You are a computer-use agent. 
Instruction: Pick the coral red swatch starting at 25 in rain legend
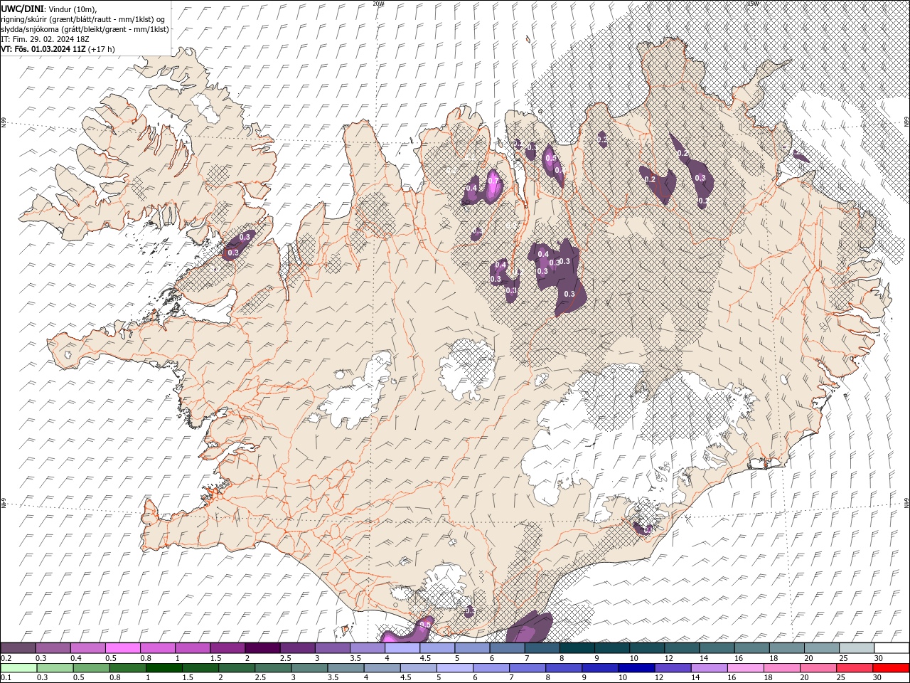854,667
